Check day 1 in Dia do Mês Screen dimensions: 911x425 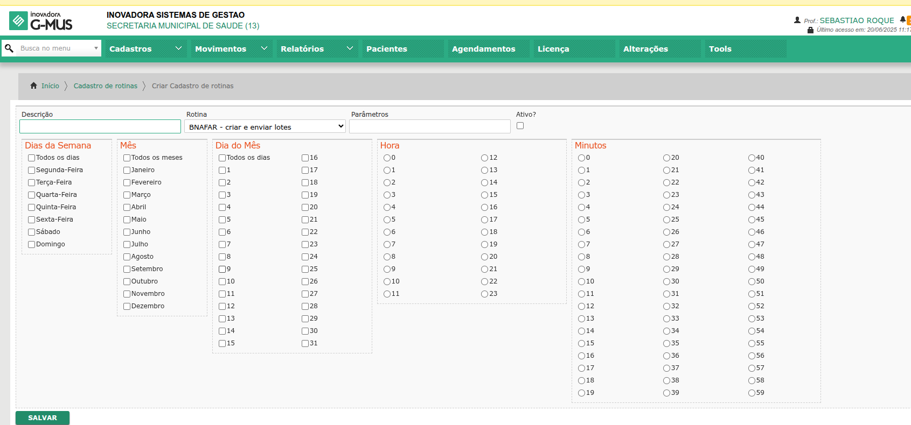point(222,171)
